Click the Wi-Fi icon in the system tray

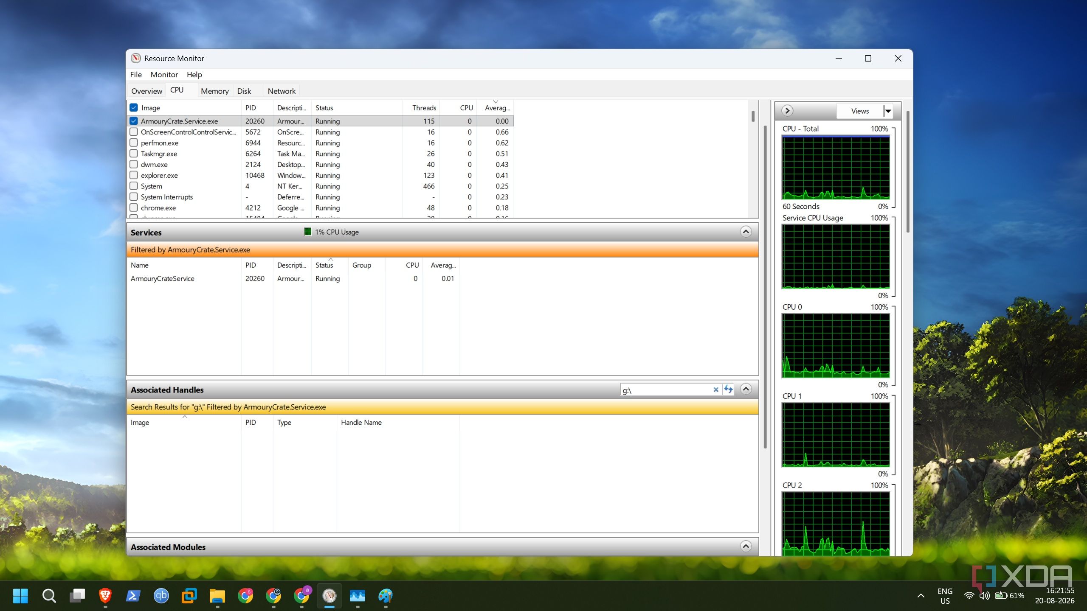tap(969, 596)
